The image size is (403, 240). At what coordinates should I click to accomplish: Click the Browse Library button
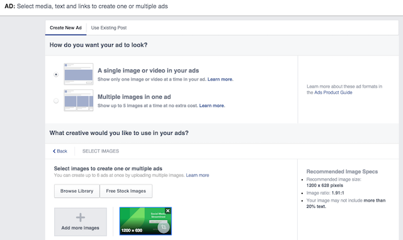click(x=77, y=191)
